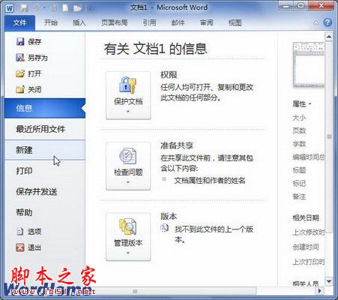
Task: Click the 创建时间 property label
Action: (306, 247)
